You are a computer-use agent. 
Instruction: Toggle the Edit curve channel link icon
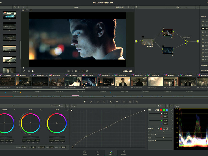coord(156,110)
